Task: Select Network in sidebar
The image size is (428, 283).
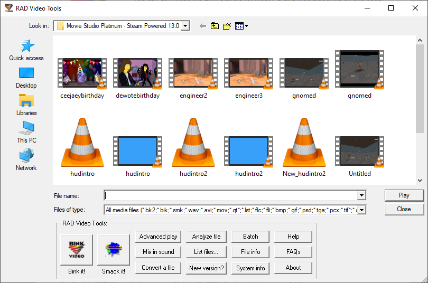Action: (x=26, y=159)
